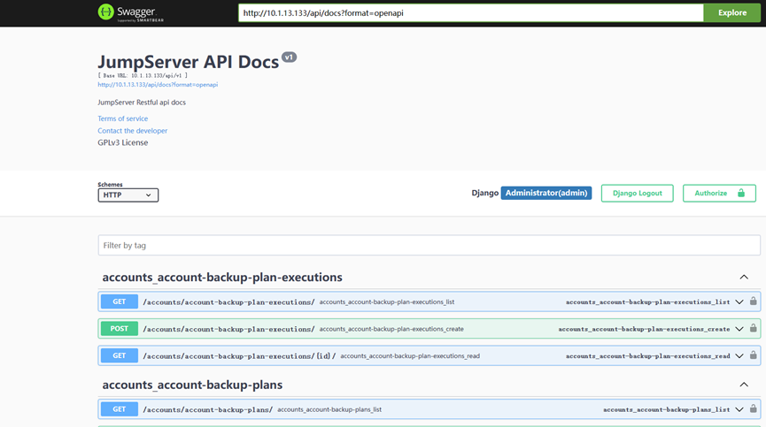Screen dimensions: 766x427
Task: Click the API URL input box
Action: [x=470, y=12]
